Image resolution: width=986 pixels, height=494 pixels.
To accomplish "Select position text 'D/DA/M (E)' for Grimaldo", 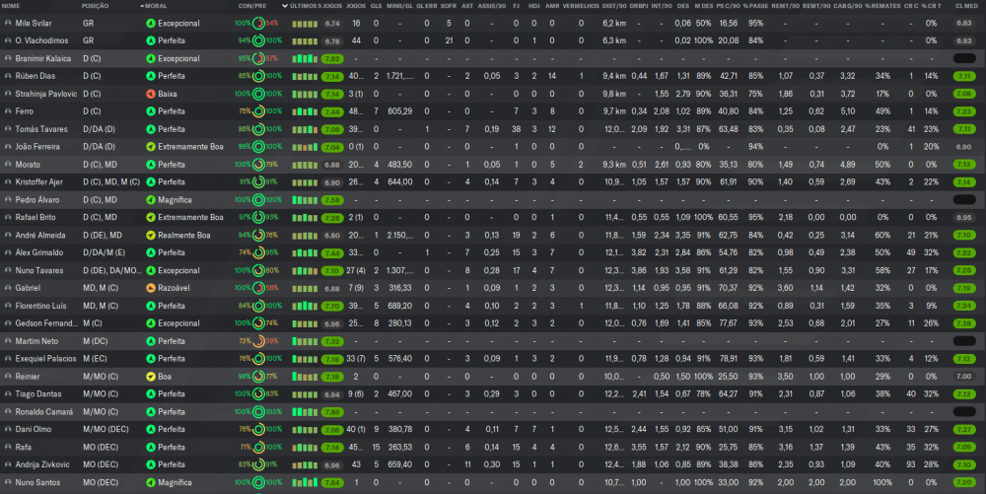I will [104, 252].
